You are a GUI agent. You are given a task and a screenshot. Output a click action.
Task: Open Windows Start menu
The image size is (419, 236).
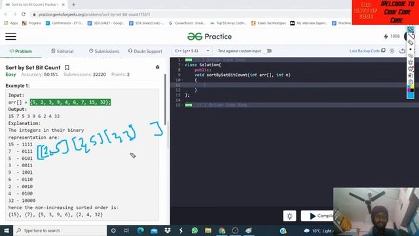pyautogui.click(x=7, y=230)
